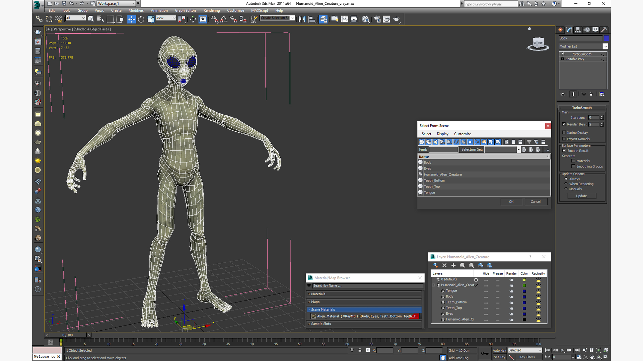Activate the Select and Move tool

point(131,19)
